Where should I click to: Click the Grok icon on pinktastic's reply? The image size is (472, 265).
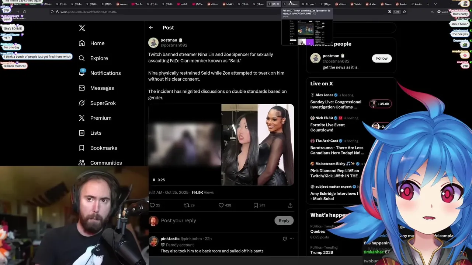285,239
